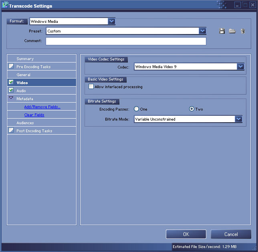Minimize the Transcode Settings window
258x252 pixels.
point(237,5)
